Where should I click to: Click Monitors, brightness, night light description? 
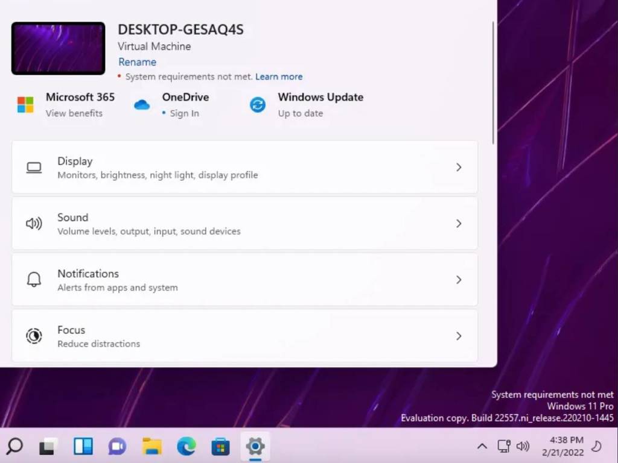pyautogui.click(x=158, y=175)
